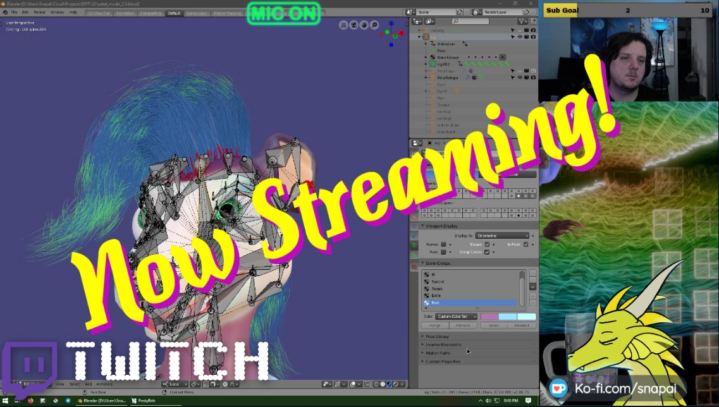Viewport: 719px width, 407px height.
Task: Click the pale cyan bone group color swatch
Action: tap(526, 316)
